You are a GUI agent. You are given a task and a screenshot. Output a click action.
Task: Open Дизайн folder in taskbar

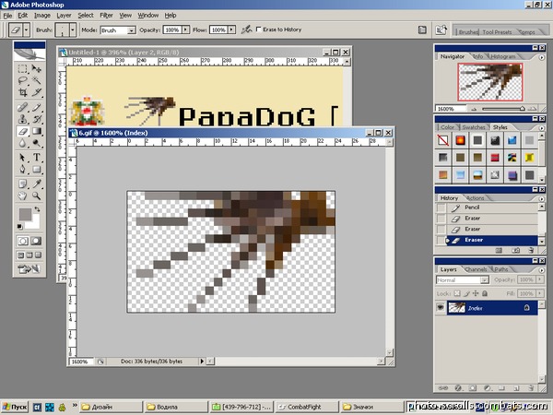[x=111, y=407]
